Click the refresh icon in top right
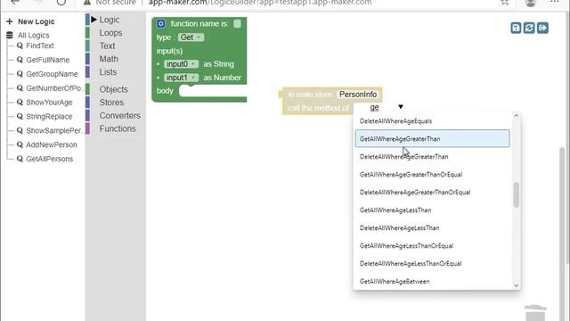 coord(529,28)
